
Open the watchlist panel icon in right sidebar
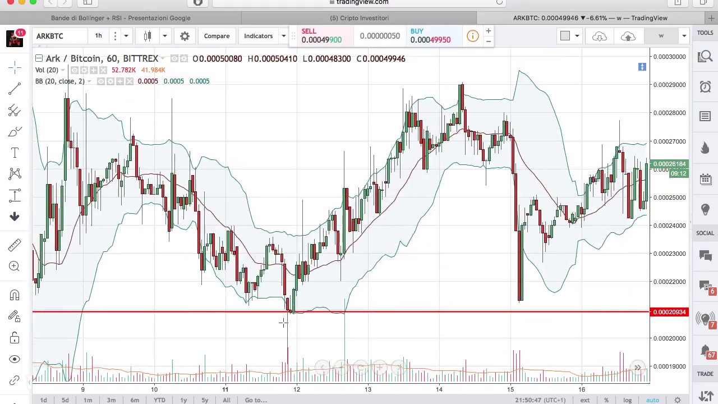tap(705, 56)
